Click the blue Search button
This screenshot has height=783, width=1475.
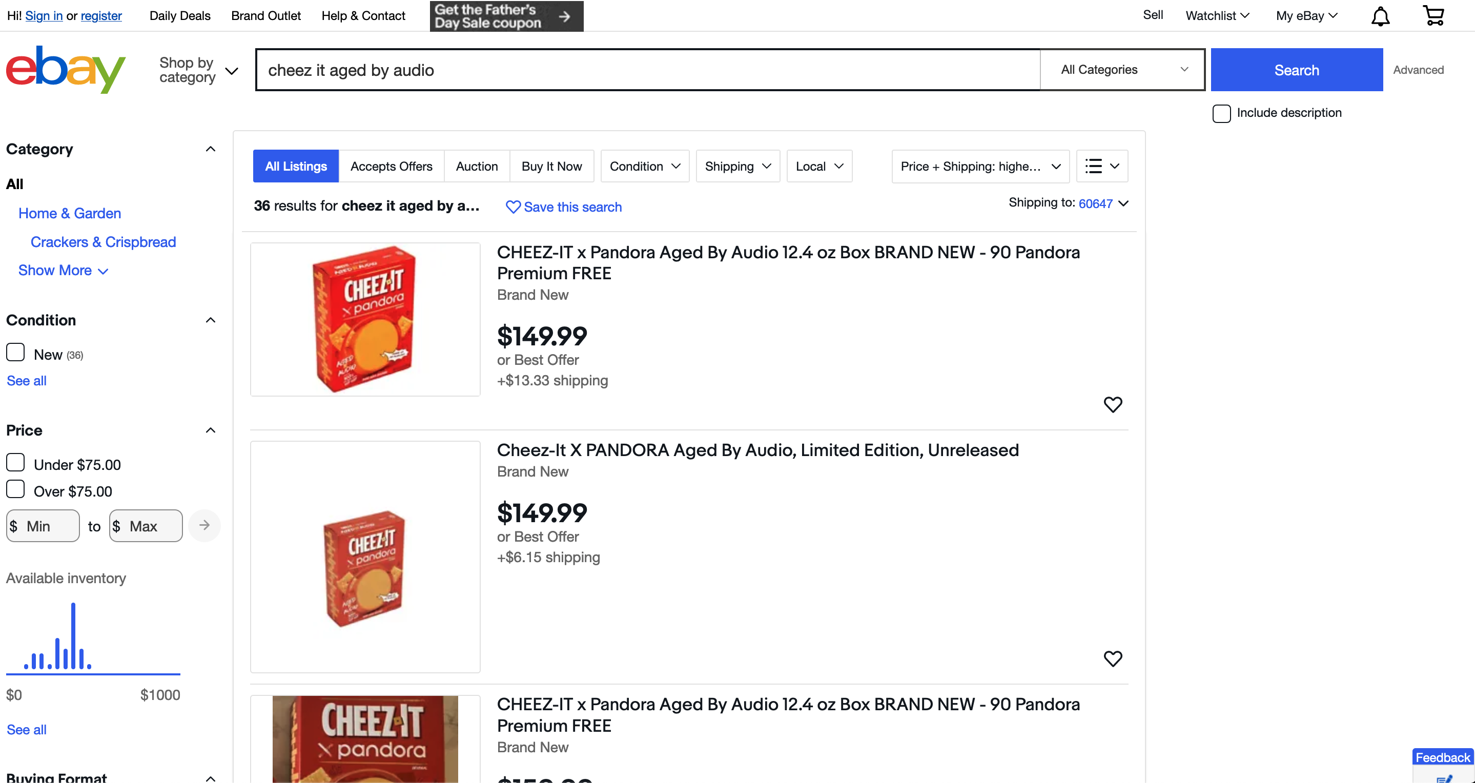(1296, 70)
